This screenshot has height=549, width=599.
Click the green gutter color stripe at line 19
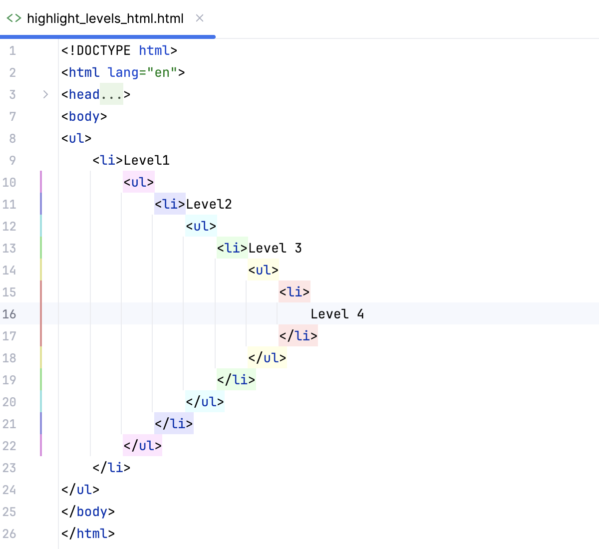pos(41,380)
